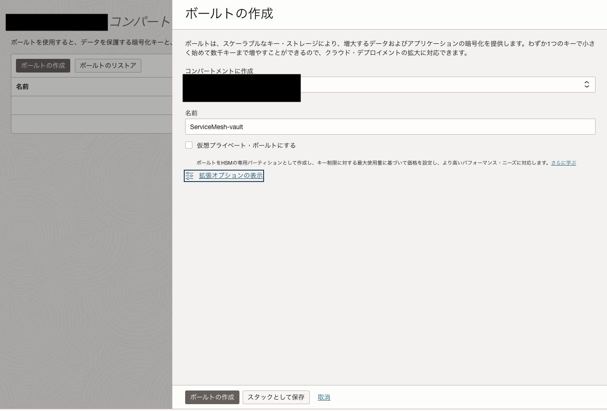
Task: Cancel vault creation with 取消
Action: click(x=324, y=397)
